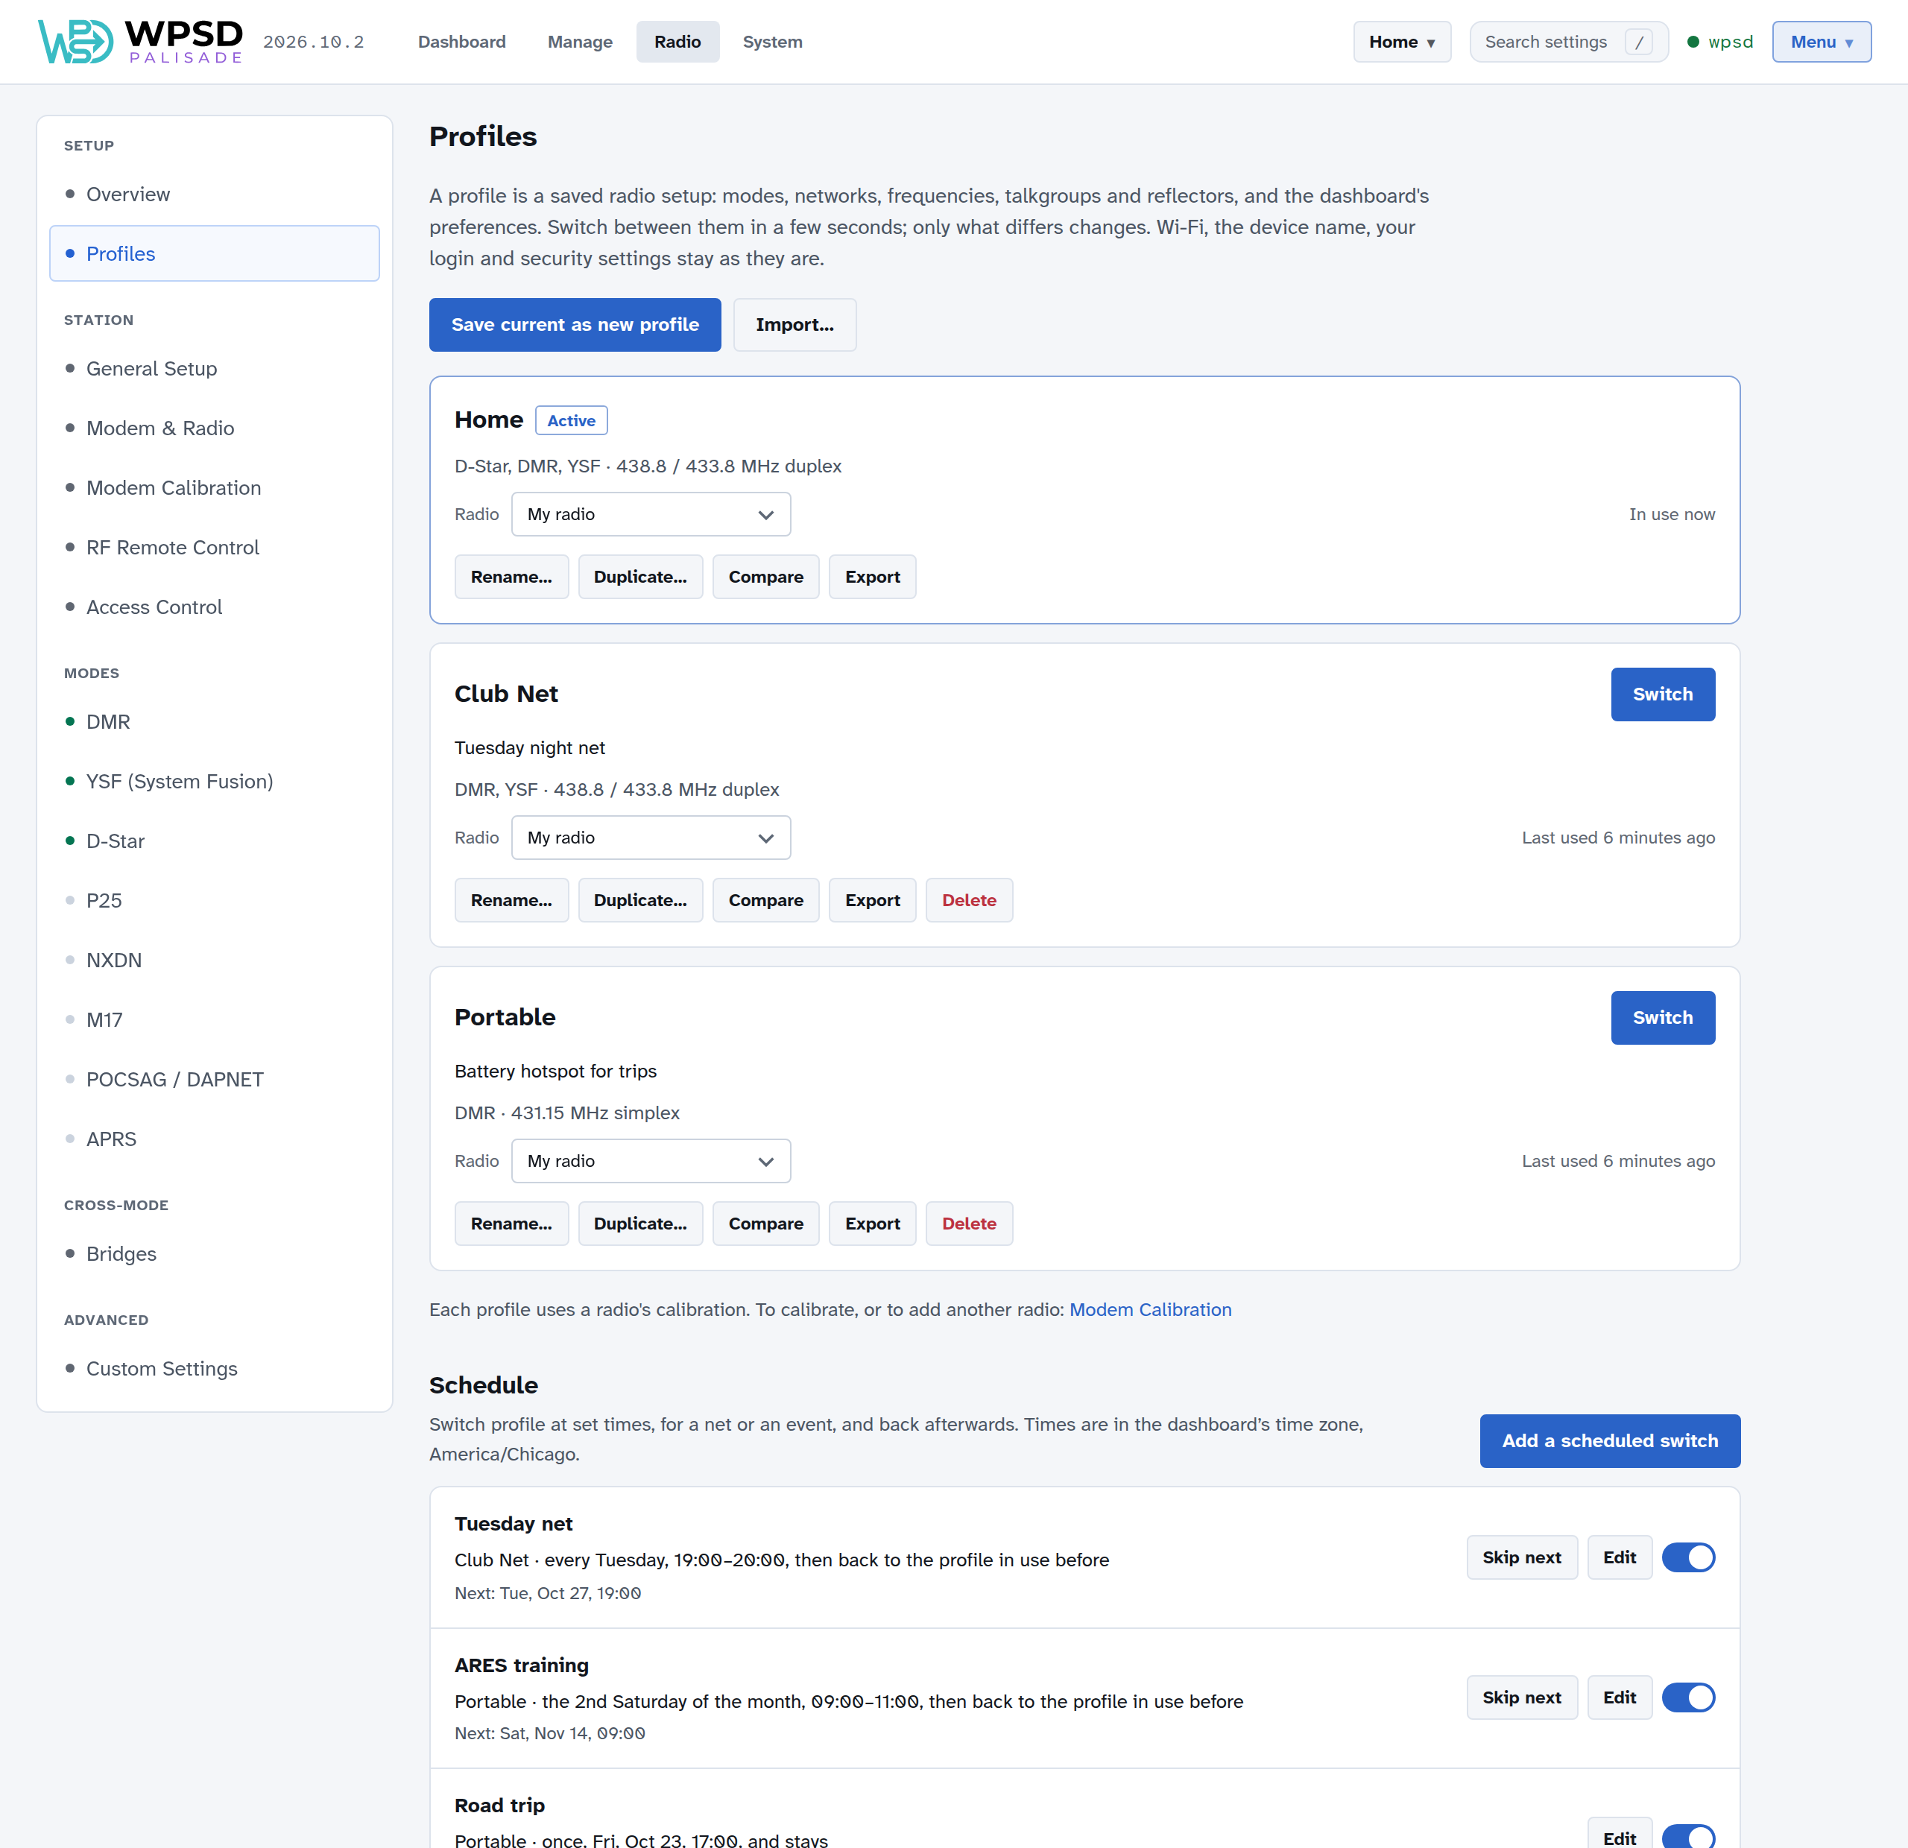Open RF Remote Control page
Screen dimensions: 1908x1848
click(214, 547)
